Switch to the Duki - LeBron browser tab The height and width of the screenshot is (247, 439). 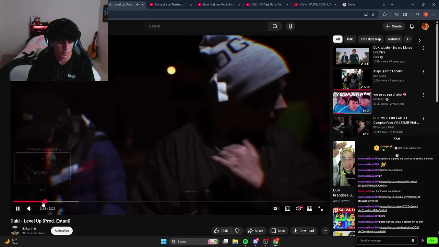[218, 4]
